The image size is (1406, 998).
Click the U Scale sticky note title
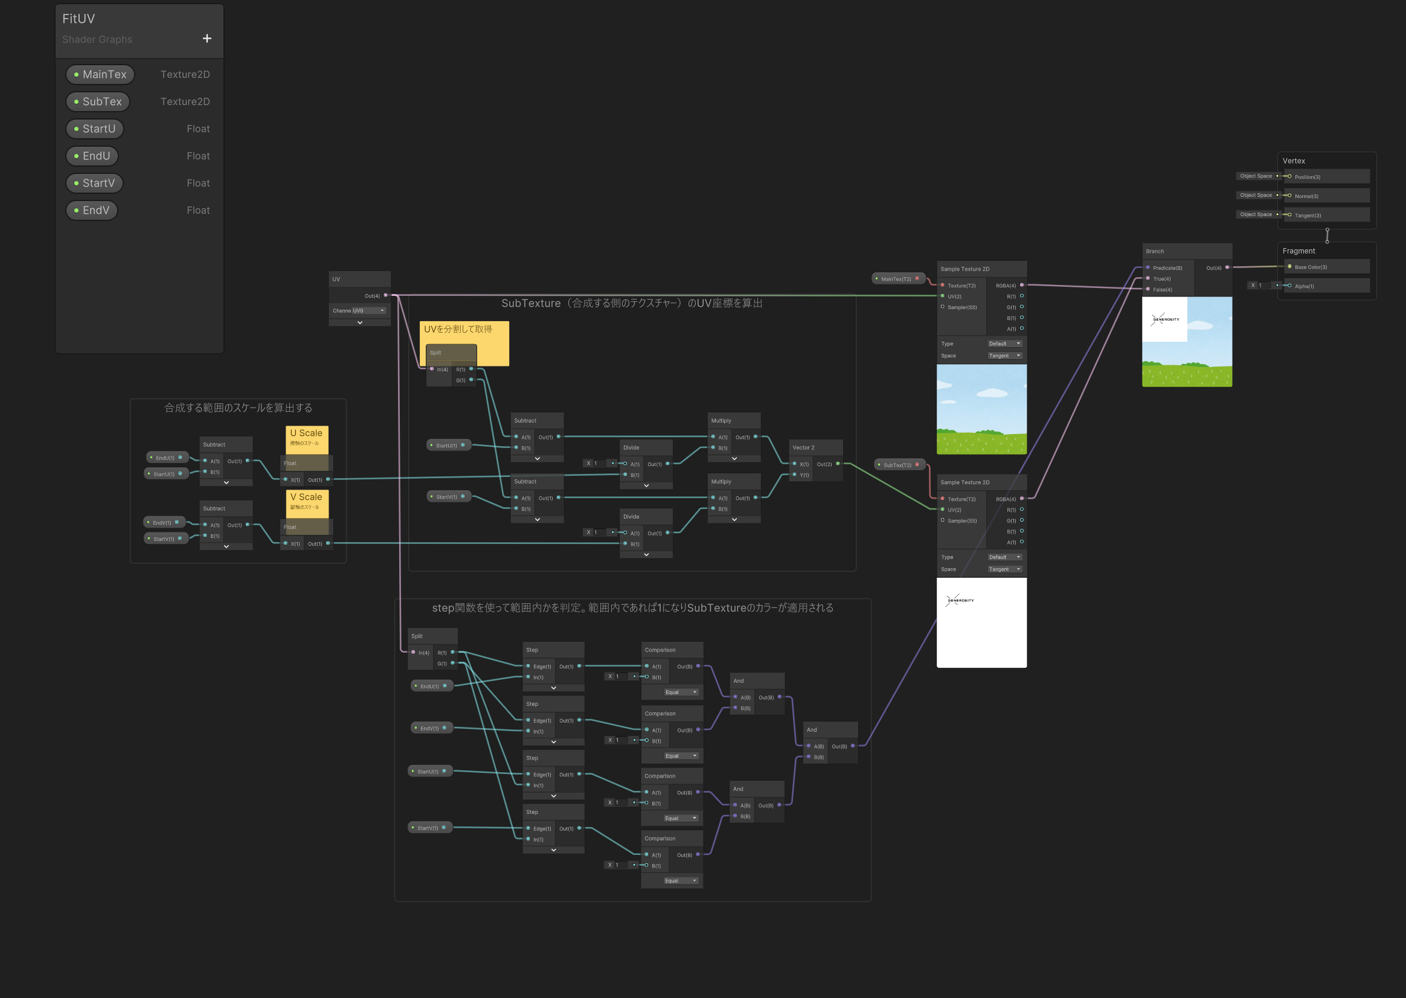pos(306,433)
